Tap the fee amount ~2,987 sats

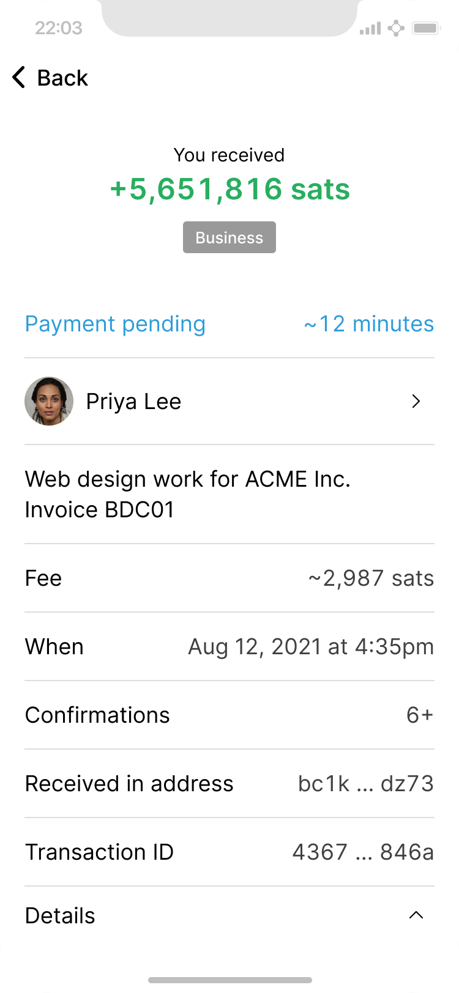point(371,578)
